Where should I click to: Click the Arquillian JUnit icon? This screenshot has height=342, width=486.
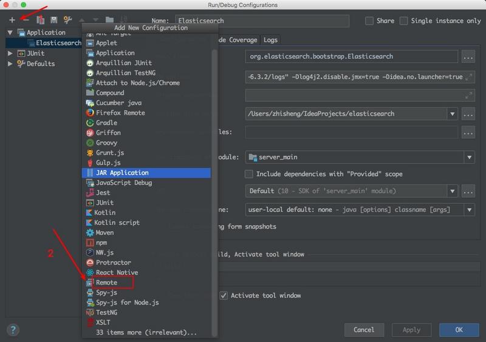pyautogui.click(x=90, y=63)
